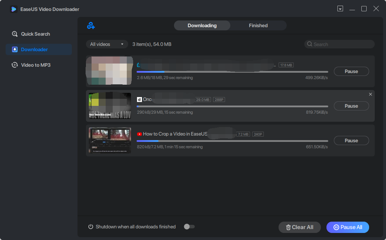The height and width of the screenshot is (240, 386).
Task: Click the EaseUS Video Downloader logo icon
Action: [x=14, y=9]
